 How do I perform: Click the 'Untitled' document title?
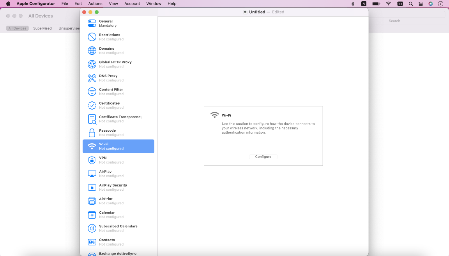pyautogui.click(x=257, y=12)
